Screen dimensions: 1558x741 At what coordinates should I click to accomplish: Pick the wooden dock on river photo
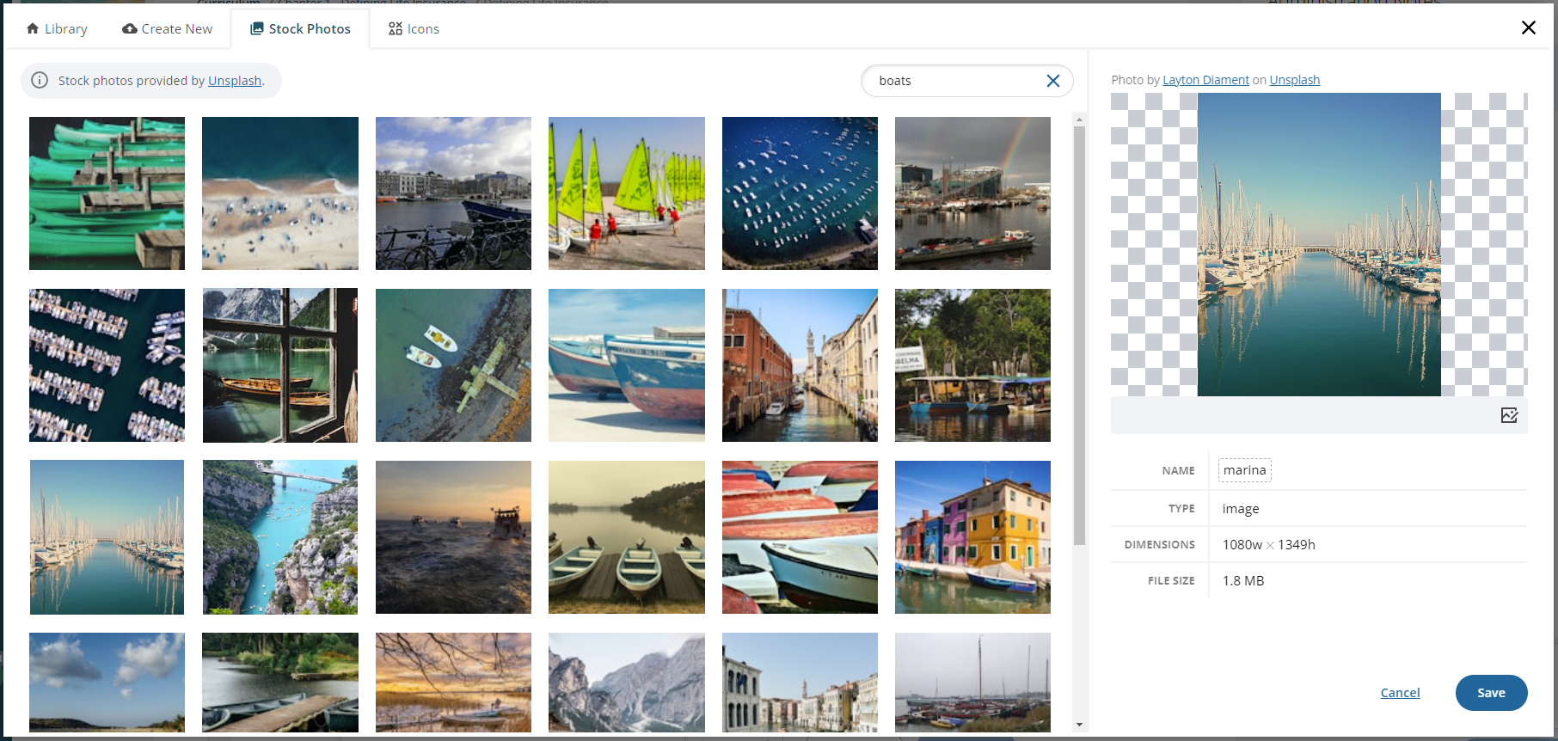pyautogui.click(x=280, y=683)
